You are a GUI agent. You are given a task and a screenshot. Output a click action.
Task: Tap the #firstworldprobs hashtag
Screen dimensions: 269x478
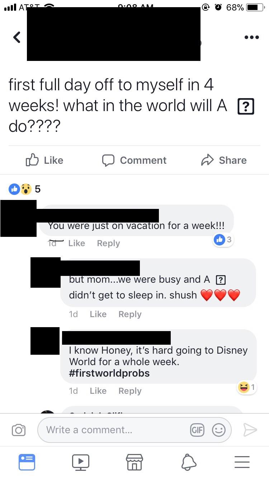[x=109, y=373]
